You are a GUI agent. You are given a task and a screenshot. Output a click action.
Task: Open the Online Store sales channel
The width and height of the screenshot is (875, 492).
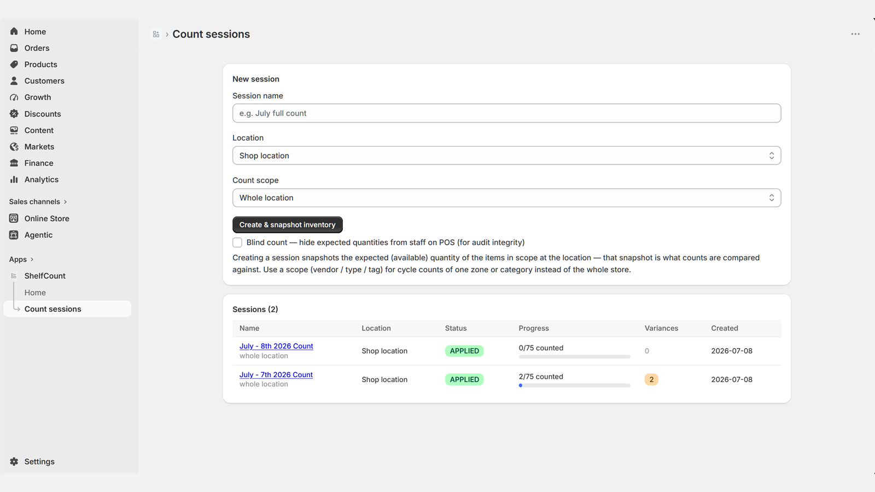pyautogui.click(x=46, y=219)
